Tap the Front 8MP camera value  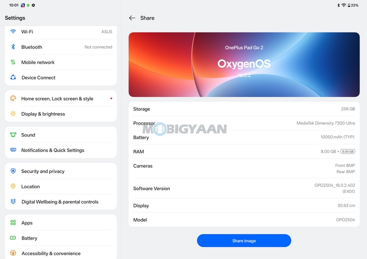345,165
